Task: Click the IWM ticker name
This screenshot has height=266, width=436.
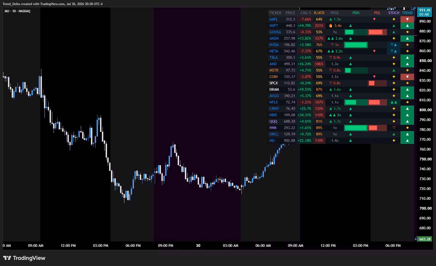Action: coord(273,128)
